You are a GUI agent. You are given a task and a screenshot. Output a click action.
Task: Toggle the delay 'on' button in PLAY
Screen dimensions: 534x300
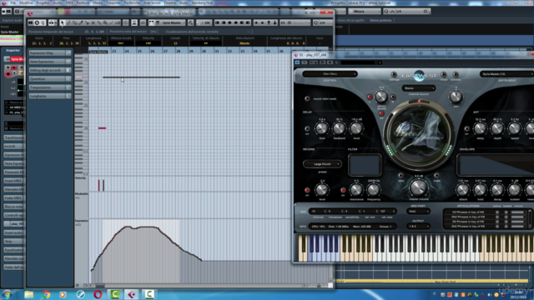point(307,129)
